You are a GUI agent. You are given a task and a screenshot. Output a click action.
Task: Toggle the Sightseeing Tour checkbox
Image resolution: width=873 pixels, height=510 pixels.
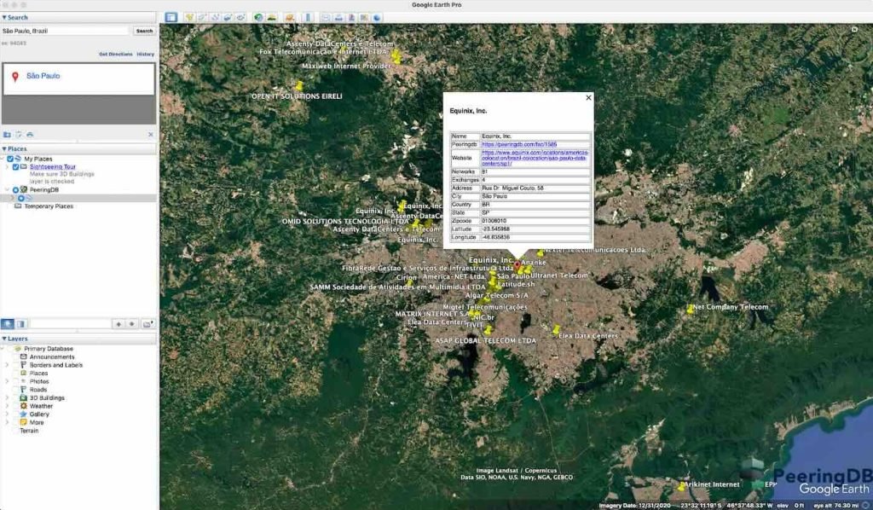point(16,167)
